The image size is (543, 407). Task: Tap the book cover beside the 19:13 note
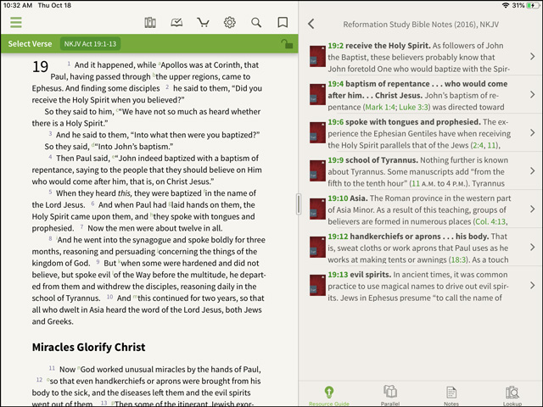(317, 285)
